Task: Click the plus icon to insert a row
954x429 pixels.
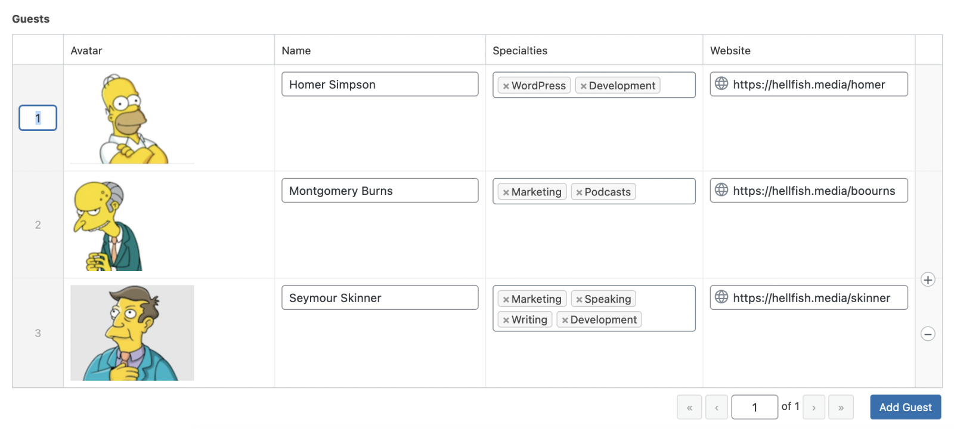Action: 928,279
